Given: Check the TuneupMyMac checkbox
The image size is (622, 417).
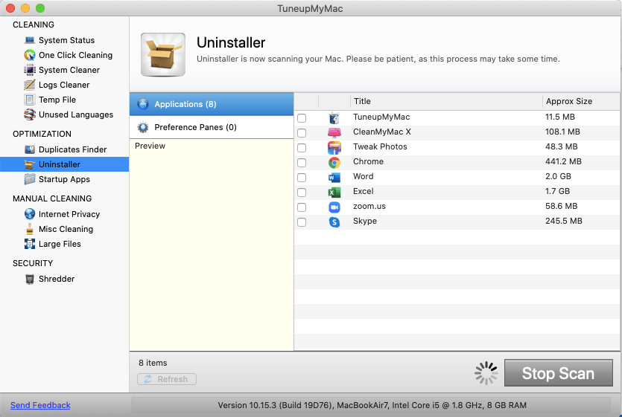Looking at the screenshot, I should click(x=302, y=118).
